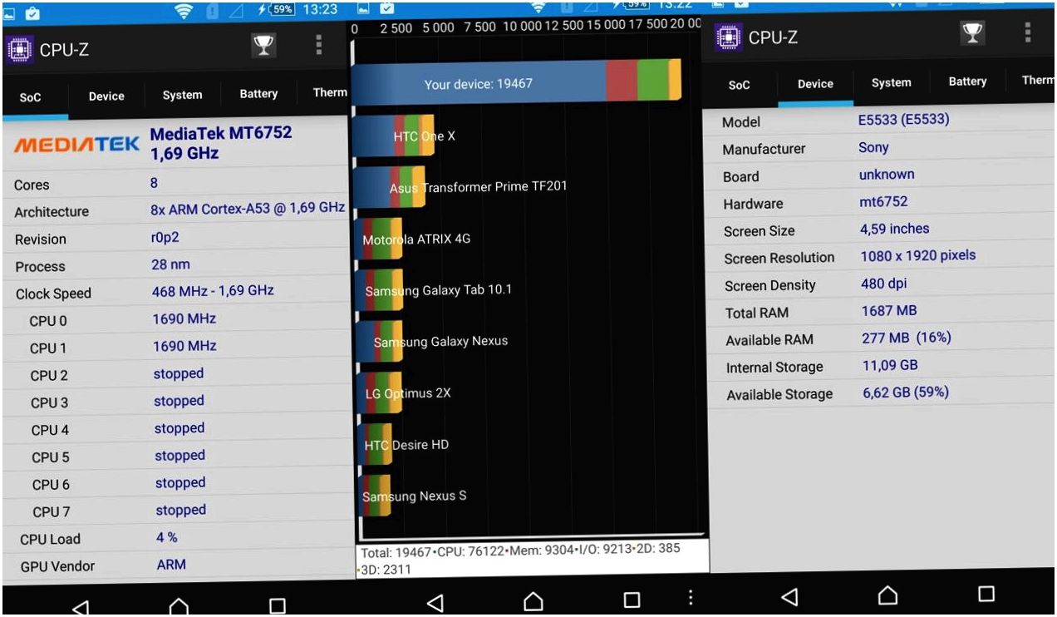Tap Recents square button on middle benchmark screen
The height and width of the screenshot is (617, 1057).
632,600
